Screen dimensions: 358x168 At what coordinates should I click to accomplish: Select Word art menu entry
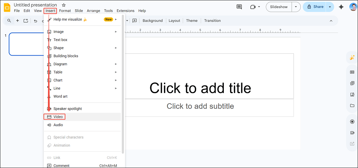pyautogui.click(x=82, y=97)
